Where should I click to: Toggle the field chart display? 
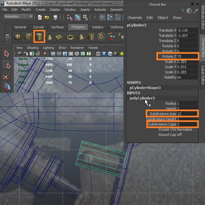click(x=77, y=54)
